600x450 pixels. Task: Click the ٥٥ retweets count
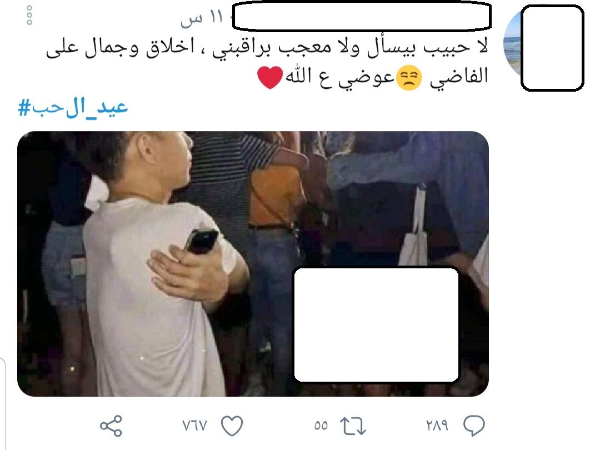(x=321, y=426)
